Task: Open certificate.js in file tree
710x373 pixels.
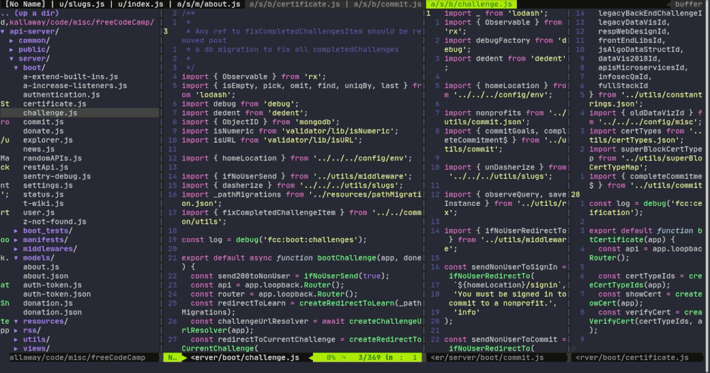Action: click(55, 104)
